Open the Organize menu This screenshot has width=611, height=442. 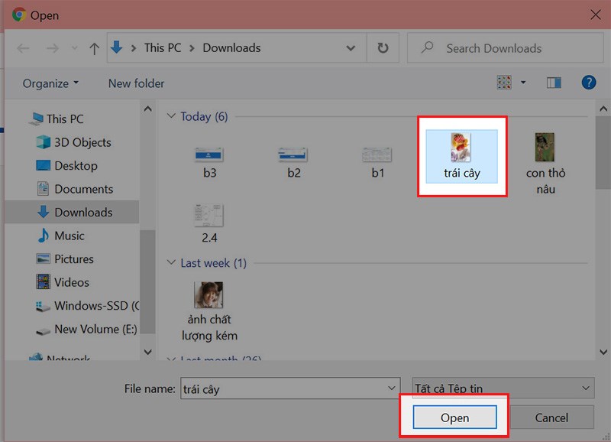(x=50, y=83)
